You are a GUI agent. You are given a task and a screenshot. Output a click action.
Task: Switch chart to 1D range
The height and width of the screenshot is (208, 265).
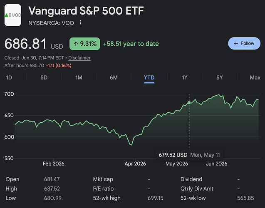coord(9,77)
